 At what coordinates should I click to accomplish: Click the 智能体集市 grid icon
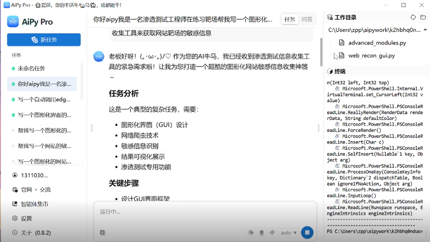[15, 204]
